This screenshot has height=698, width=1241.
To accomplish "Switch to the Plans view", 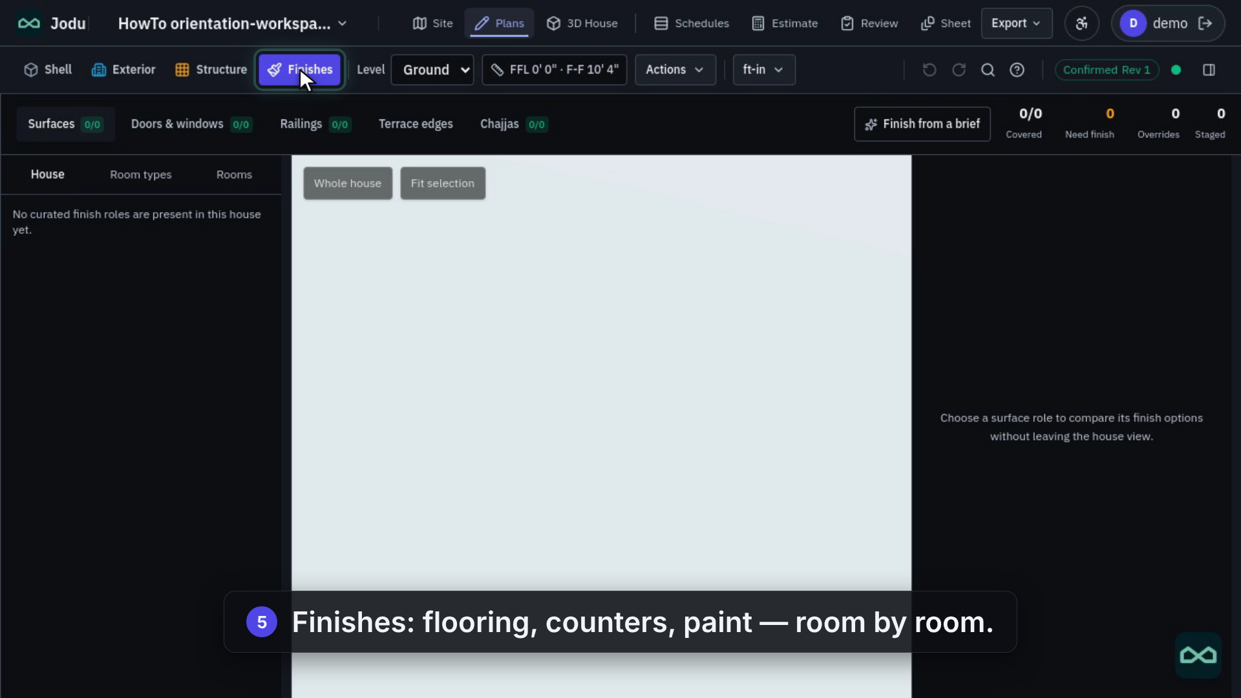I will (x=499, y=23).
